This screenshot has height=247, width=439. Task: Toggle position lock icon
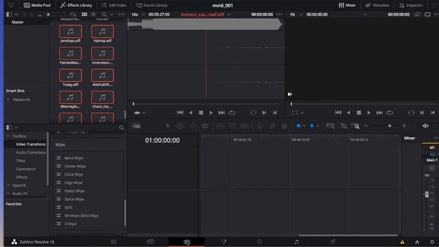click(285, 126)
